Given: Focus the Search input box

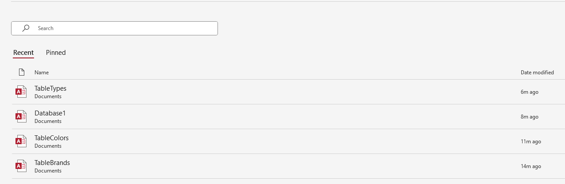Looking at the screenshot, I should (124, 28).
